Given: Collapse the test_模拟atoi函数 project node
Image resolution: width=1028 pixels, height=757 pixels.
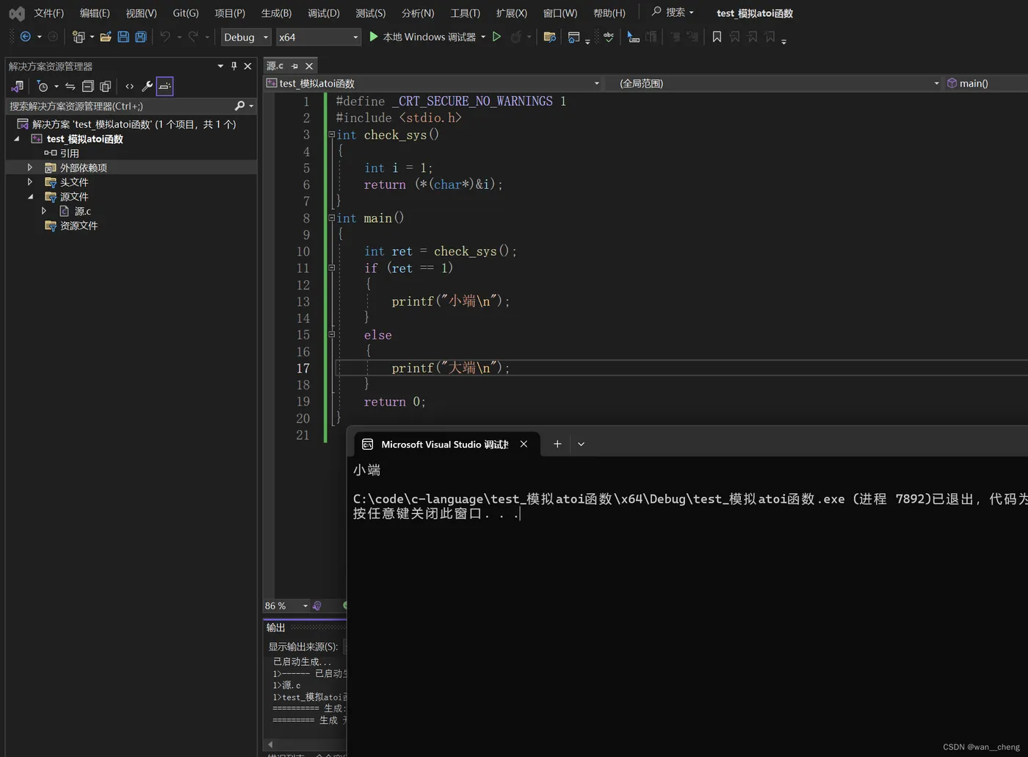Looking at the screenshot, I should point(16,138).
